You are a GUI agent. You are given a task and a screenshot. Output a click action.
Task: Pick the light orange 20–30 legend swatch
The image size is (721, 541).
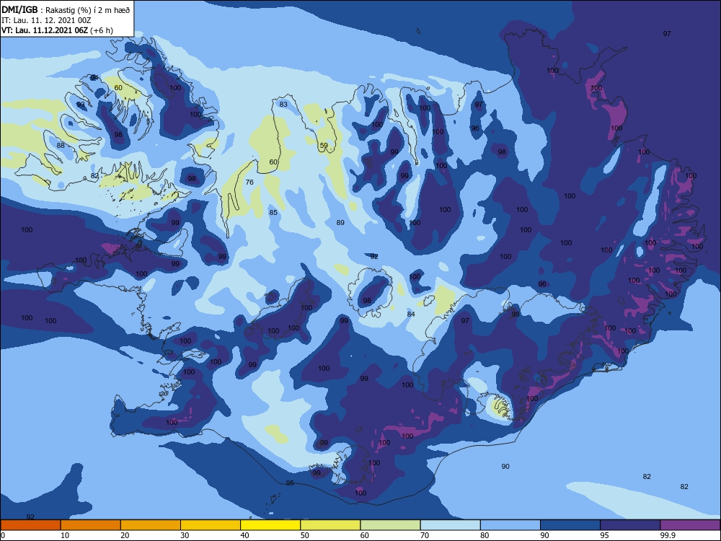click(x=151, y=525)
